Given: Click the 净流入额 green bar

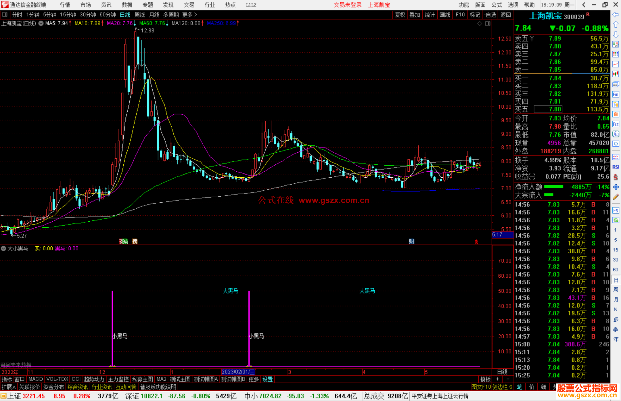Looking at the screenshot, I should point(554,187).
